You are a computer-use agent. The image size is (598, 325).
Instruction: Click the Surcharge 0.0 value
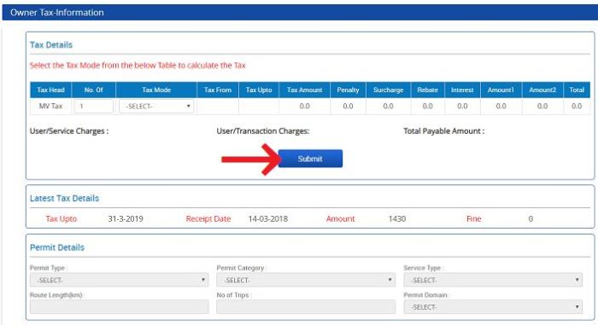(x=388, y=107)
